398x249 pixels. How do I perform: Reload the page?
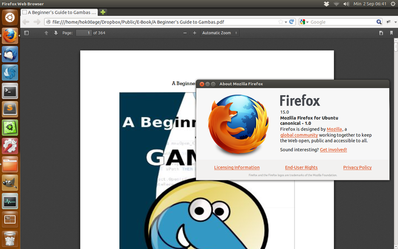(292, 22)
